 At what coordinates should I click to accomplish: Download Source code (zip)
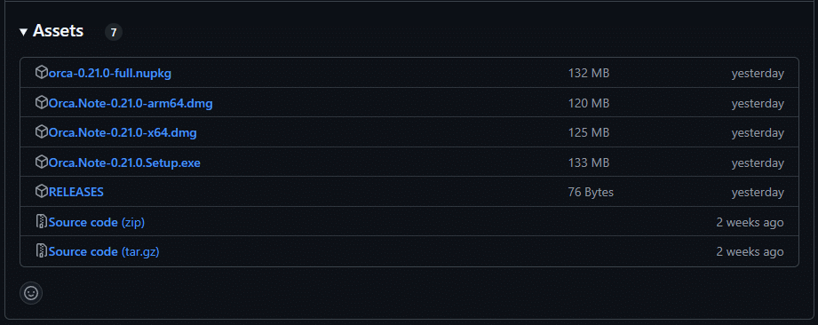[97, 222]
